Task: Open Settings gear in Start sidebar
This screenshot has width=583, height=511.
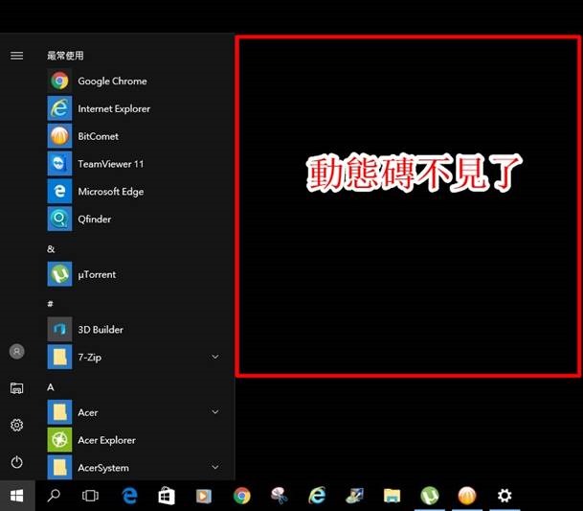Action: [16, 425]
